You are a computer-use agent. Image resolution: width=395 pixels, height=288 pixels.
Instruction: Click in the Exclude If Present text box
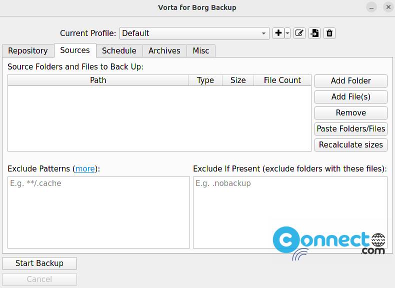290,212
